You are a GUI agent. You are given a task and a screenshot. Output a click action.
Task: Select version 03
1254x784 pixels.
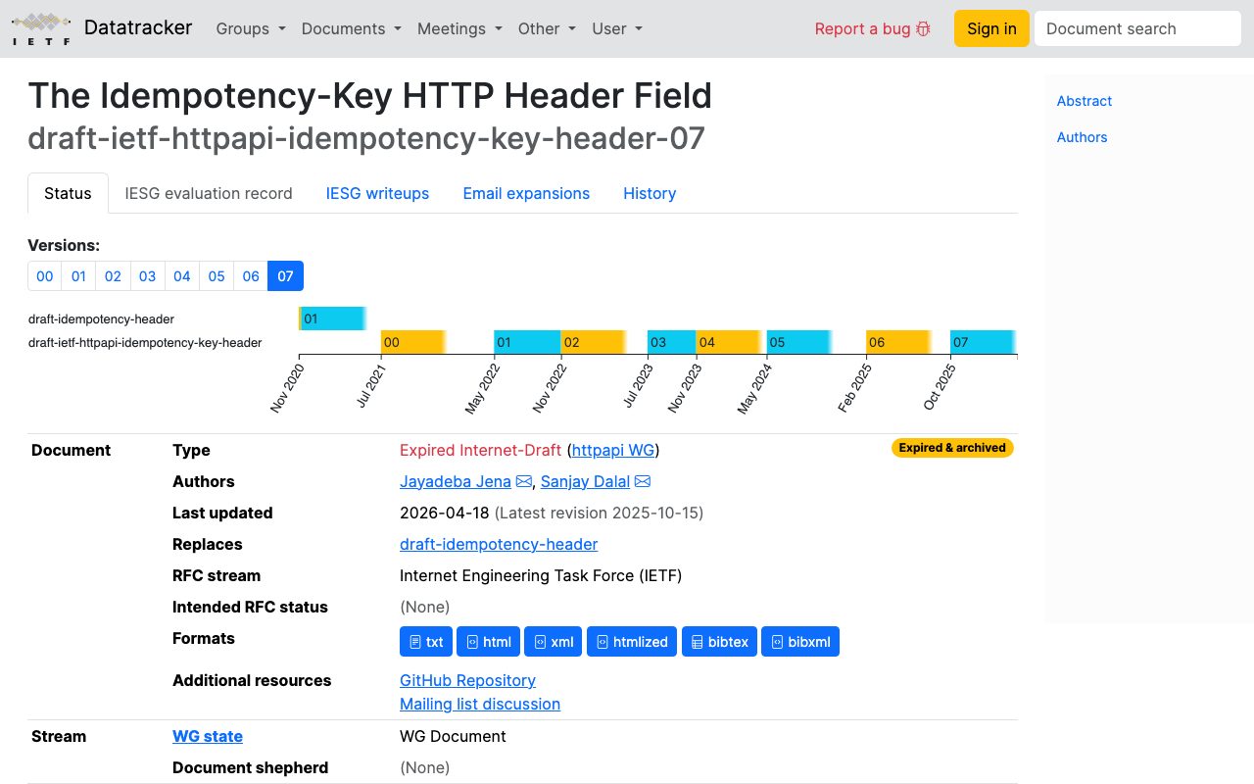click(x=148, y=275)
